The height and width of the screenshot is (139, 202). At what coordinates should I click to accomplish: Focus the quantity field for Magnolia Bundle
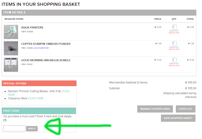pyautogui.click(x=174, y=60)
